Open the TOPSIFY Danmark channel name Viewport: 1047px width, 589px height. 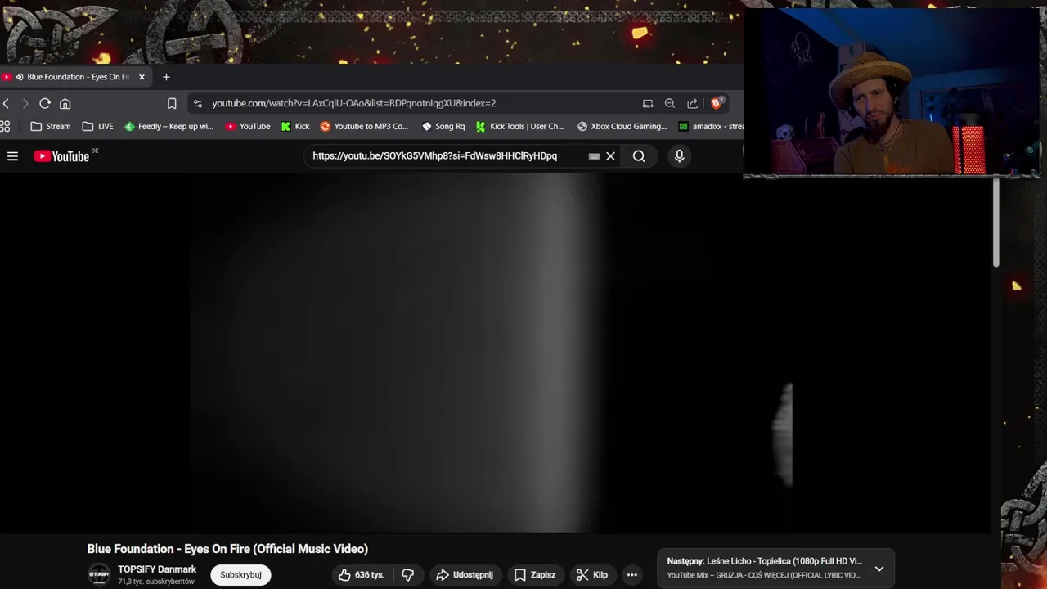pos(157,569)
